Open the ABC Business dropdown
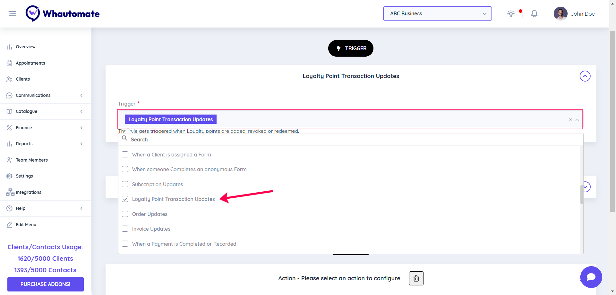Screen dimensions: 616x295 click(437, 14)
